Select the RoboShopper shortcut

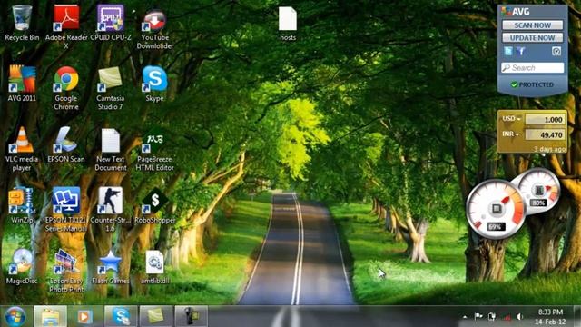pyautogui.click(x=155, y=205)
